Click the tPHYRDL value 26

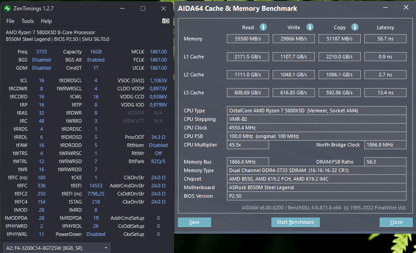coord(96,226)
